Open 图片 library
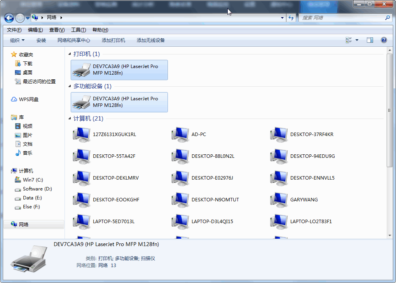 point(24,135)
